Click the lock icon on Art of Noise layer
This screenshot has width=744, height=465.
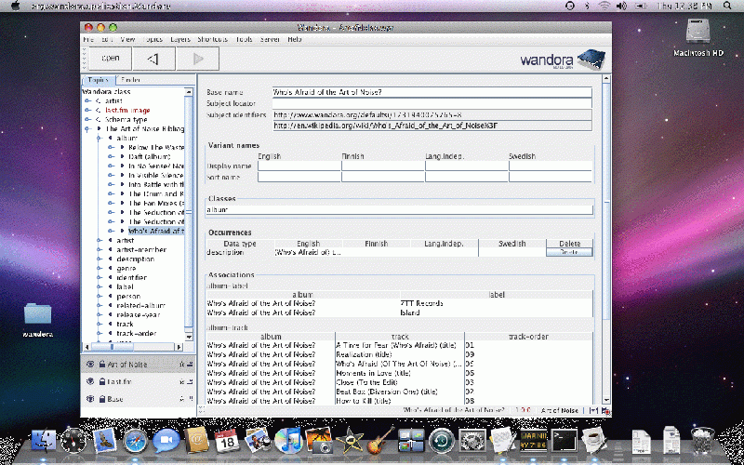[x=100, y=364]
